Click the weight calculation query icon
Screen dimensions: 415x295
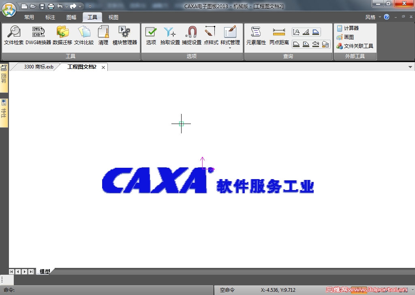click(x=325, y=44)
